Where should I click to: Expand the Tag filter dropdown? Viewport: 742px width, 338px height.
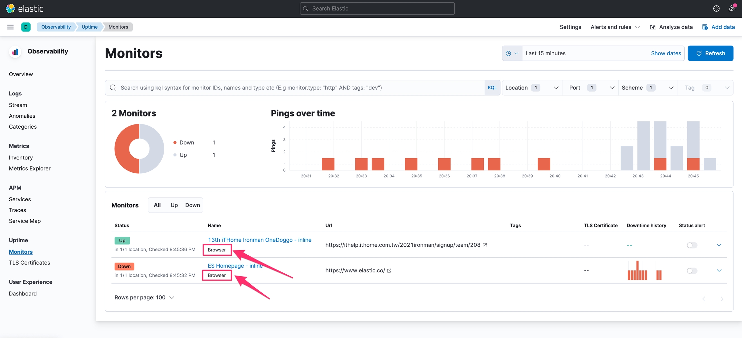tap(705, 88)
